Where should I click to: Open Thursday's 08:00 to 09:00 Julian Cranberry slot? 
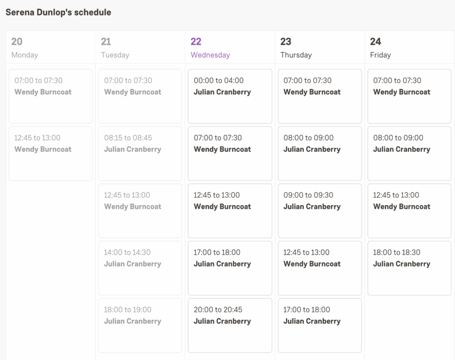click(x=319, y=153)
